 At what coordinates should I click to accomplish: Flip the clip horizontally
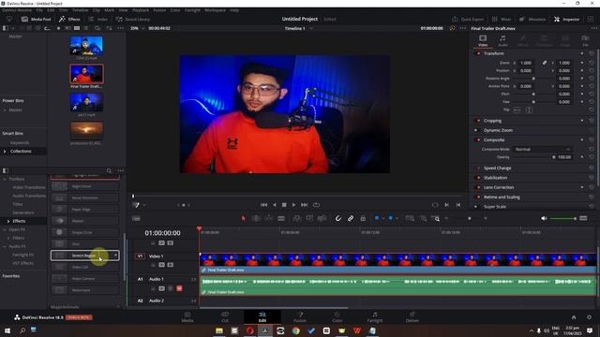517,110
